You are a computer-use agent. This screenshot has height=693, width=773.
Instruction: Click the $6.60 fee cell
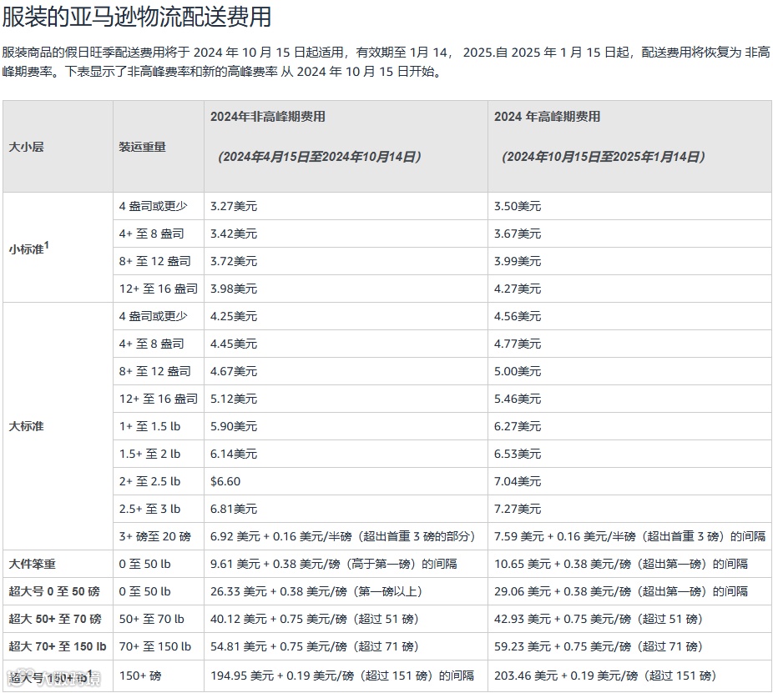346,482
